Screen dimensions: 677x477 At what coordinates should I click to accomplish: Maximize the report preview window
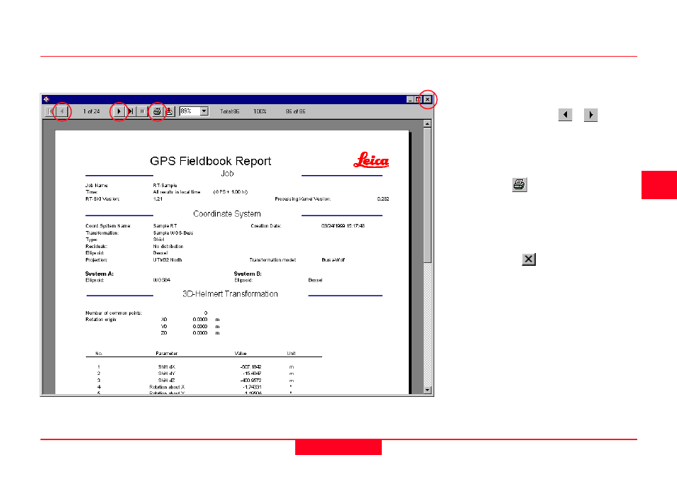(418, 100)
